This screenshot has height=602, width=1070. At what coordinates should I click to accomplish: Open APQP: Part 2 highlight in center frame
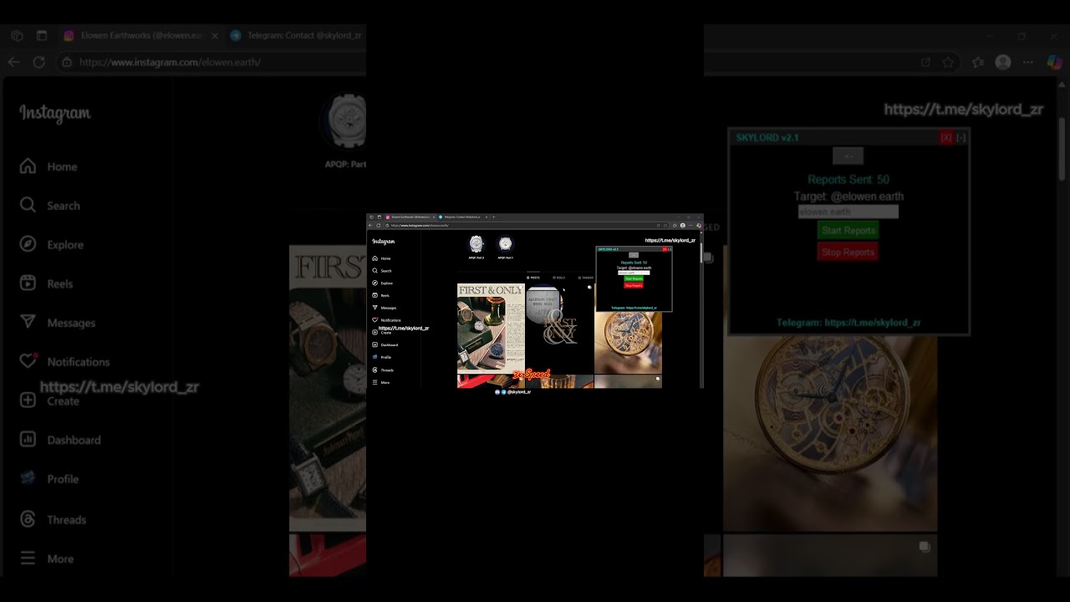point(476,247)
